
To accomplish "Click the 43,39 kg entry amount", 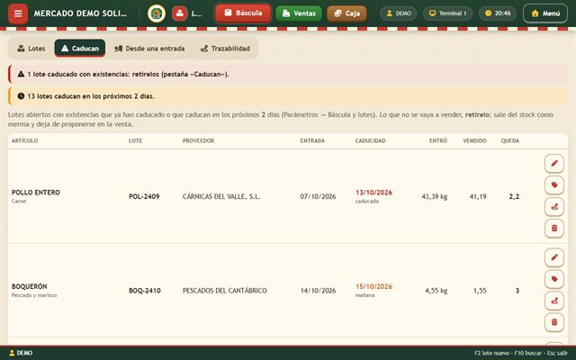I will click(435, 196).
